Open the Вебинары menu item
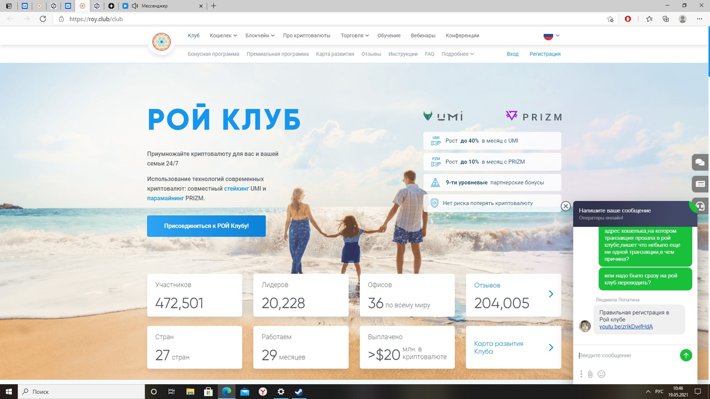 pyautogui.click(x=423, y=35)
